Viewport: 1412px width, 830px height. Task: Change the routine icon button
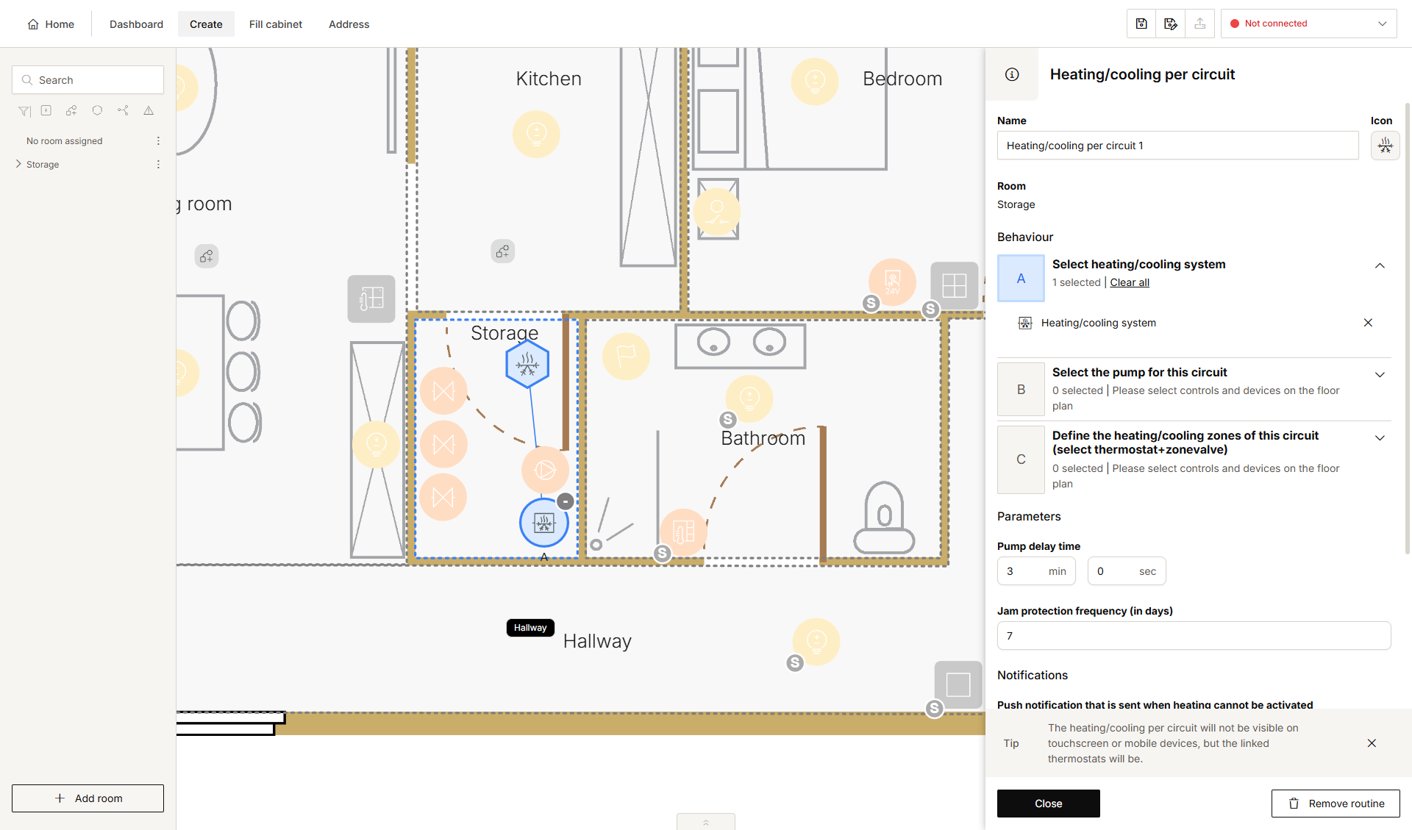[1385, 146]
